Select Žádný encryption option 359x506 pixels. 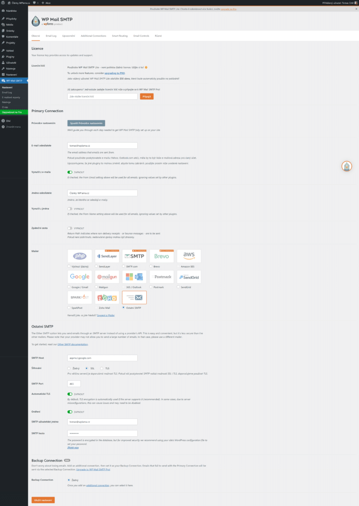click(69, 368)
